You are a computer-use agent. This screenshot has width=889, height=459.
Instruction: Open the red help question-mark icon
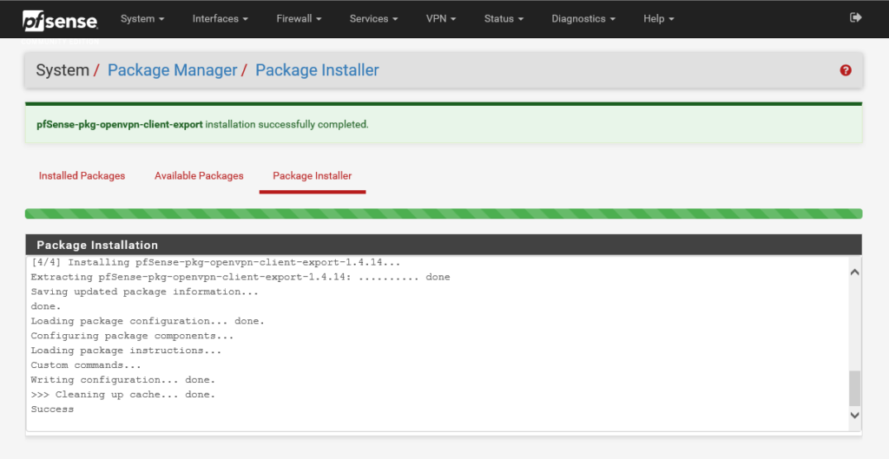[x=846, y=70]
